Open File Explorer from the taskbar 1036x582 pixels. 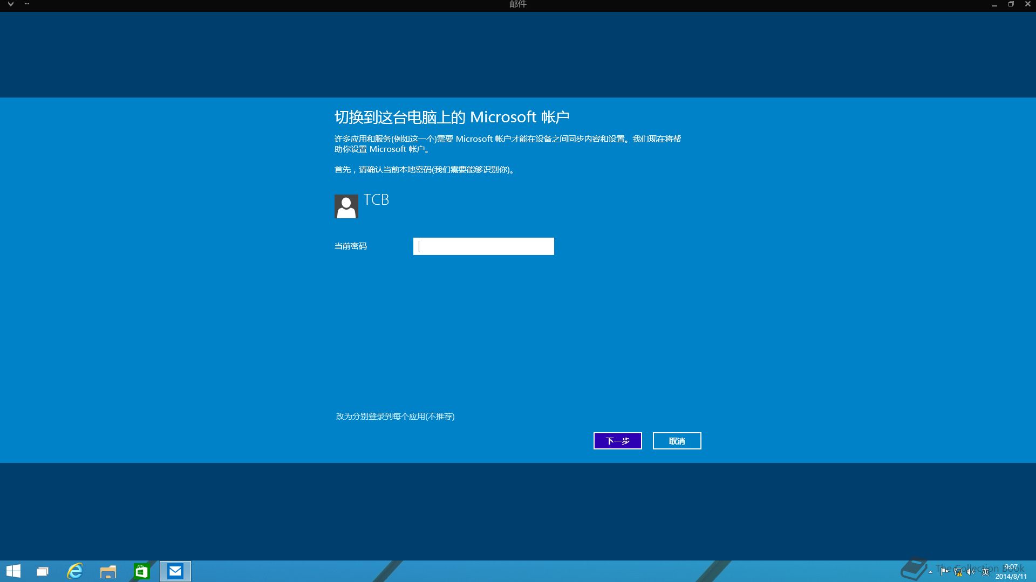[108, 572]
